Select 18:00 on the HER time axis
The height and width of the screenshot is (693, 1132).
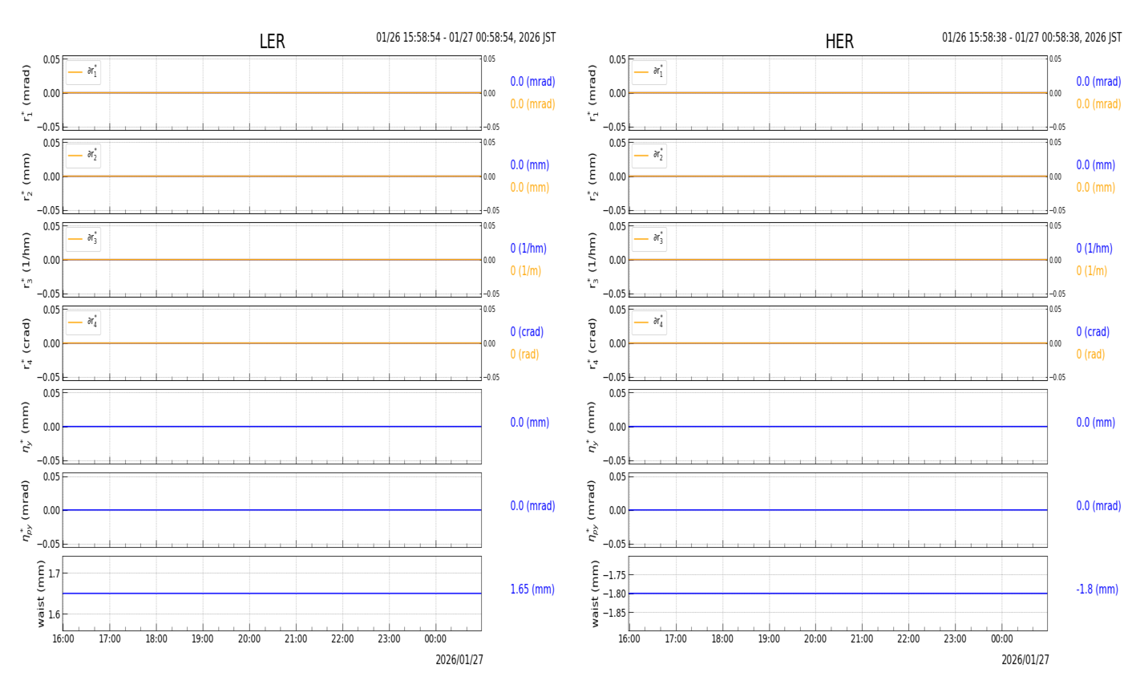[722, 639]
